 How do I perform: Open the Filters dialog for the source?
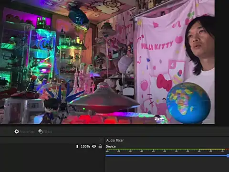(x=45, y=131)
